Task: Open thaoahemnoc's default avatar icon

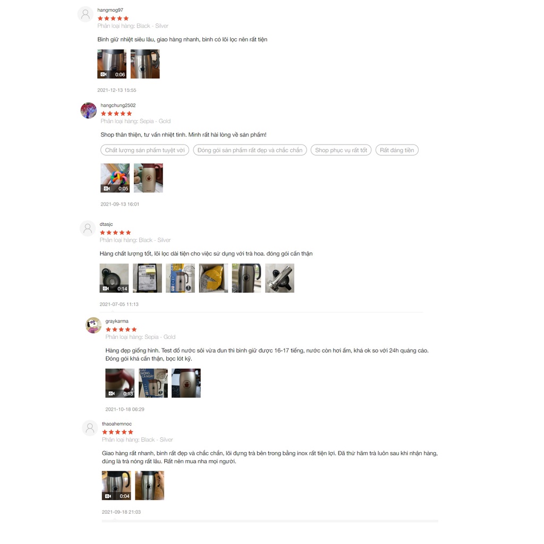Action: click(90, 428)
